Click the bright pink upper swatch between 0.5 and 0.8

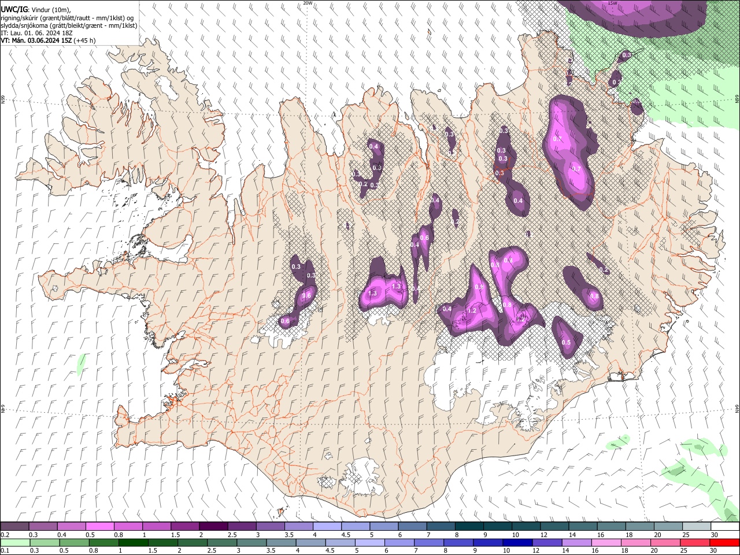click(x=100, y=526)
